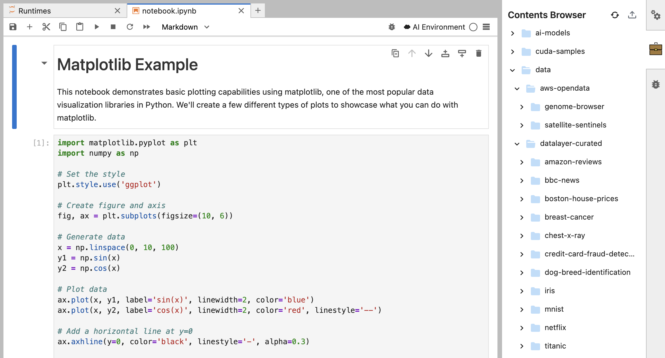This screenshot has width=665, height=358.
Task: Refresh the Contents Browser
Action: 615,15
